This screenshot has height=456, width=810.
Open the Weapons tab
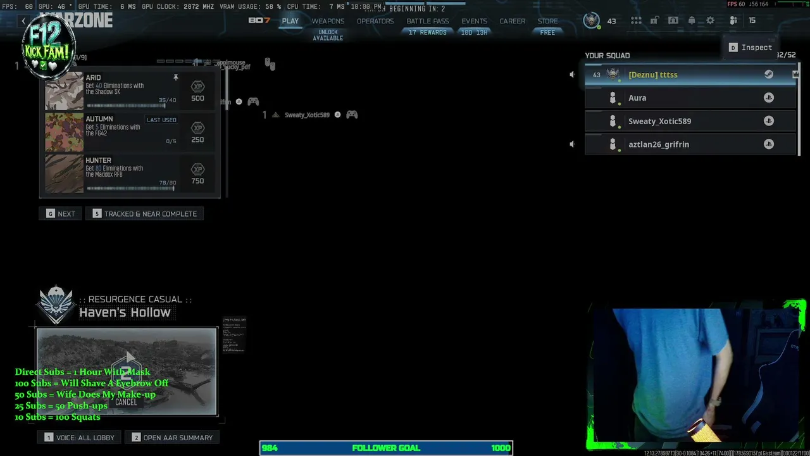[x=328, y=21]
